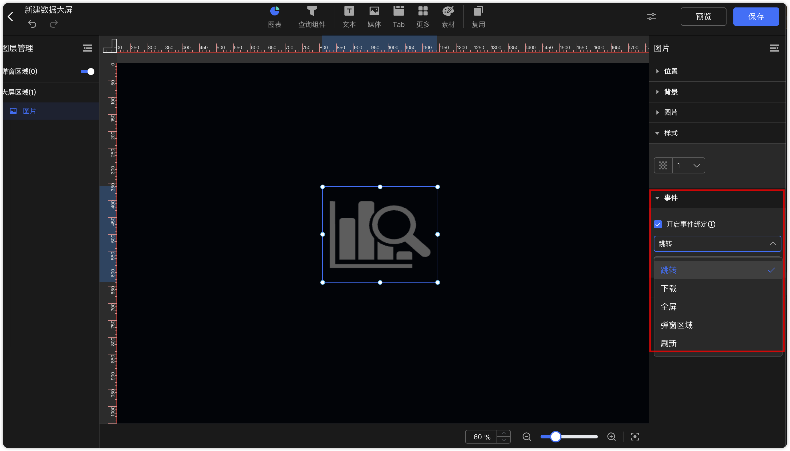Click the zoom in magnifier

[612, 437]
